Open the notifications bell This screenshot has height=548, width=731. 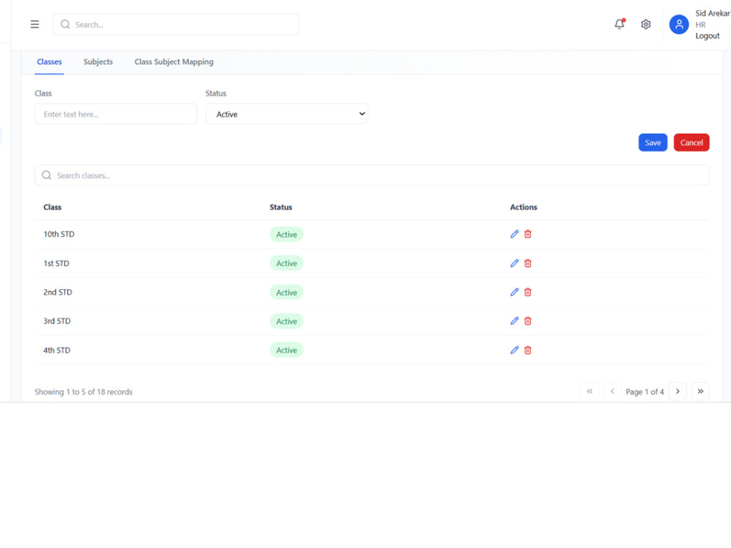click(619, 24)
